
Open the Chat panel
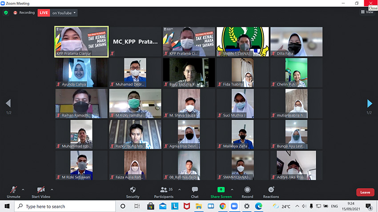(195, 192)
